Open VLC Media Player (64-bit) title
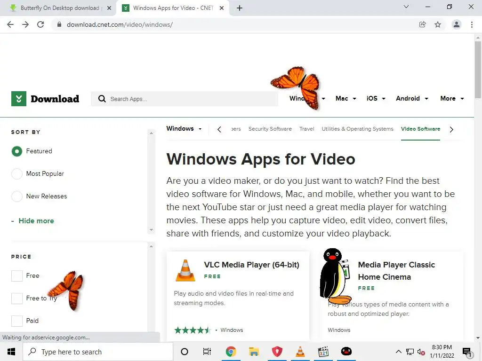 (251, 265)
